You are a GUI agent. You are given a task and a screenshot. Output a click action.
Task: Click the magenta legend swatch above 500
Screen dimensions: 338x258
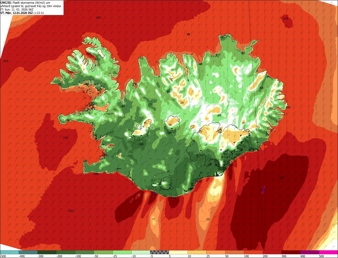328,252
